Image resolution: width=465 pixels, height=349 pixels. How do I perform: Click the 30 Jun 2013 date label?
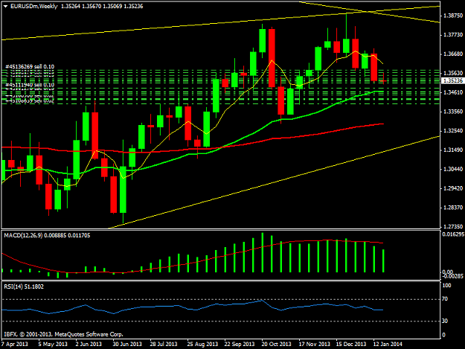click(x=127, y=344)
